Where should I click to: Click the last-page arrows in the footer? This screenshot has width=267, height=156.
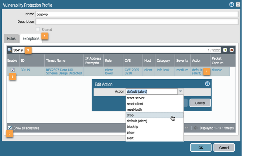tap(187, 128)
